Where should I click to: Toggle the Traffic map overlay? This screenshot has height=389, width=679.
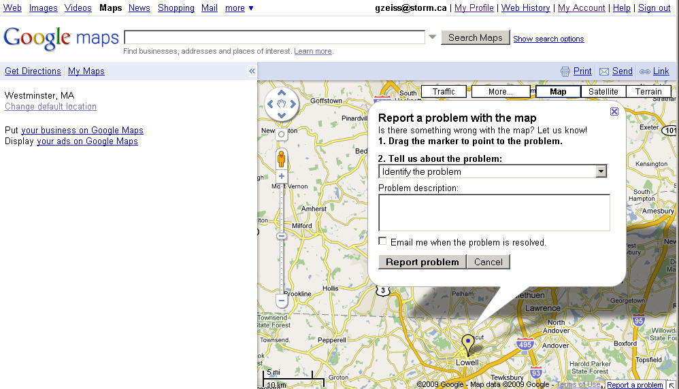tap(444, 91)
